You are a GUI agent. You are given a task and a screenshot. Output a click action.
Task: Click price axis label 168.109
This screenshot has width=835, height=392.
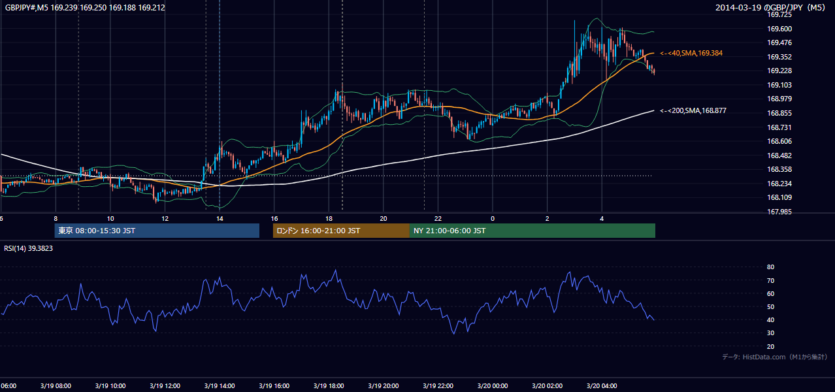[779, 197]
